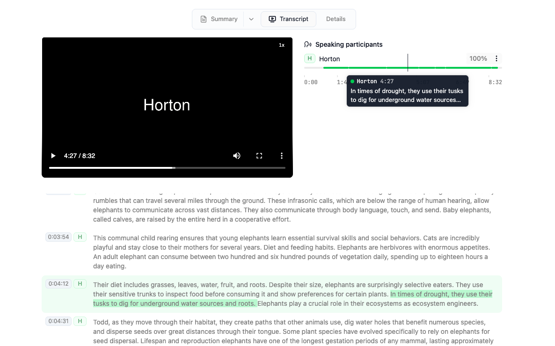Click the Horton participant name
Screen dimensions: 555x346
(x=329, y=59)
